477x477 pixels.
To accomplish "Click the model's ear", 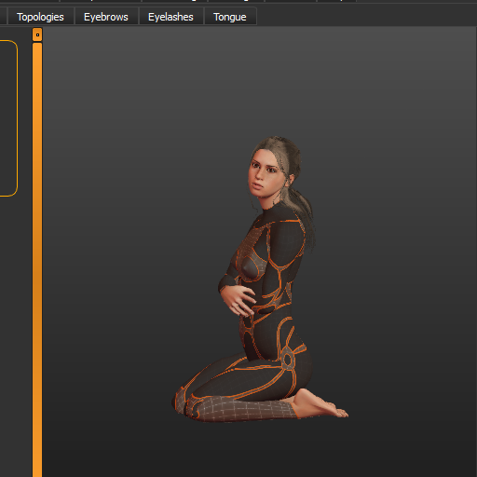I will [292, 180].
